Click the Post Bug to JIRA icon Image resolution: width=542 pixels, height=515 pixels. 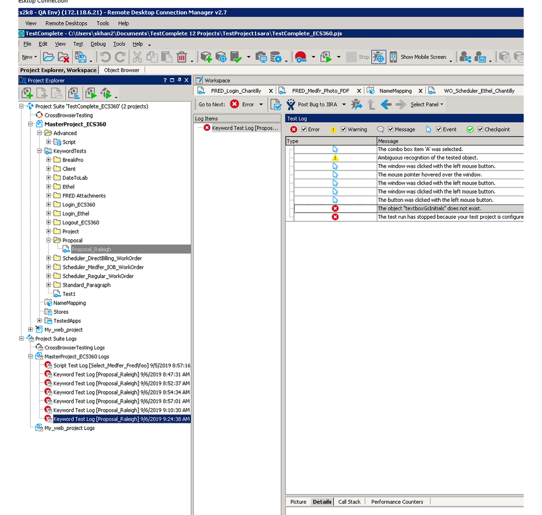[x=291, y=104]
